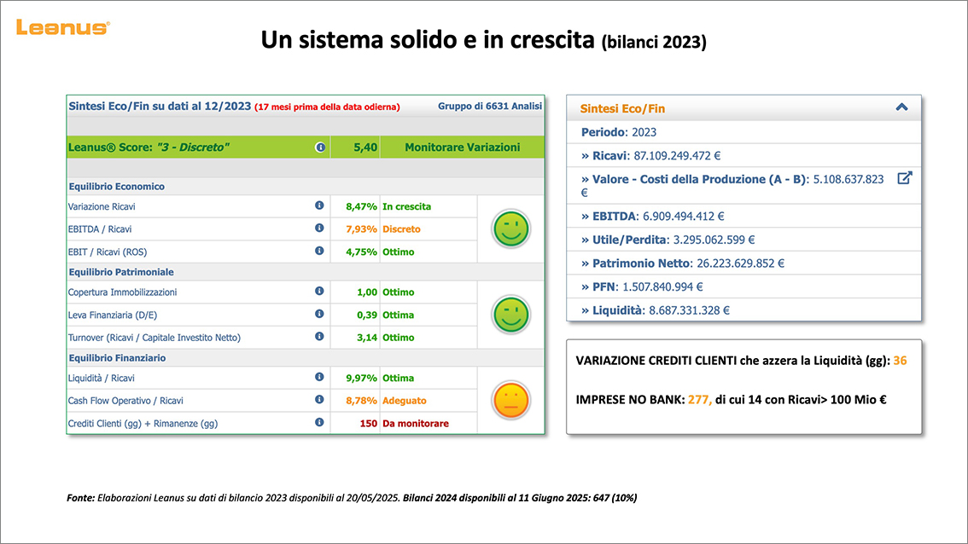Click the 'In crescita' status
The image size is (968, 544).
[407, 206]
